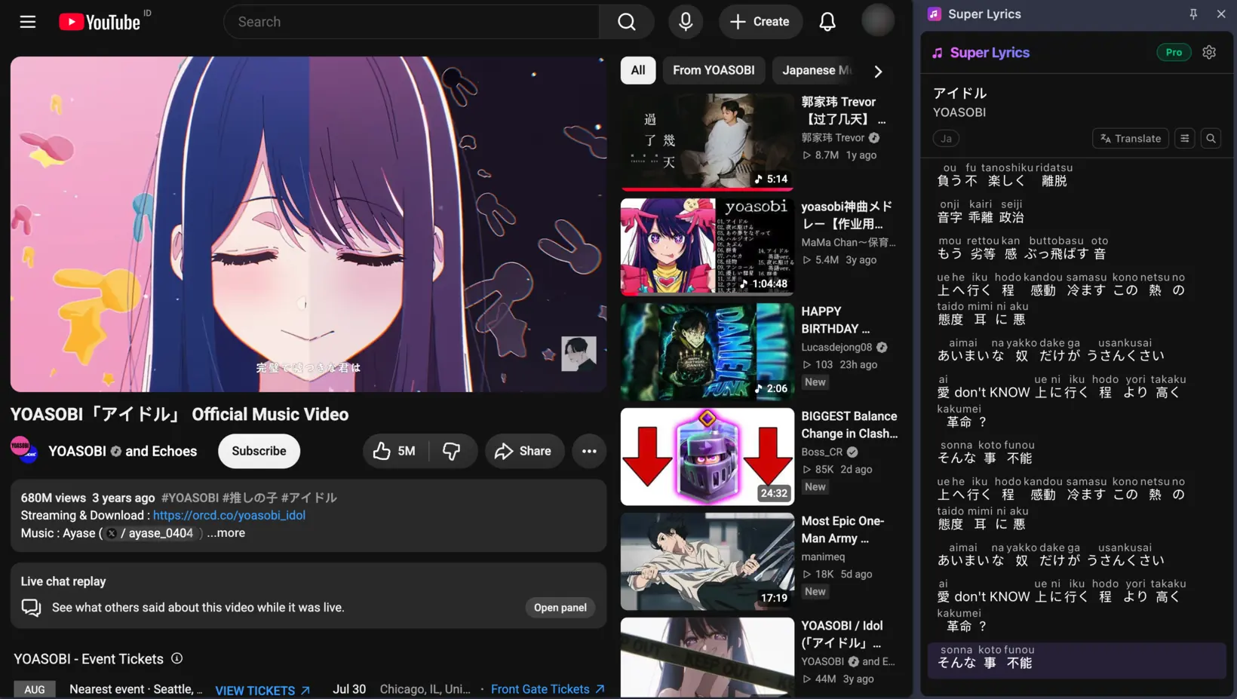Viewport: 1237px width, 699px height.
Task: Open the YouTube hamburger guide menu
Action: point(28,22)
